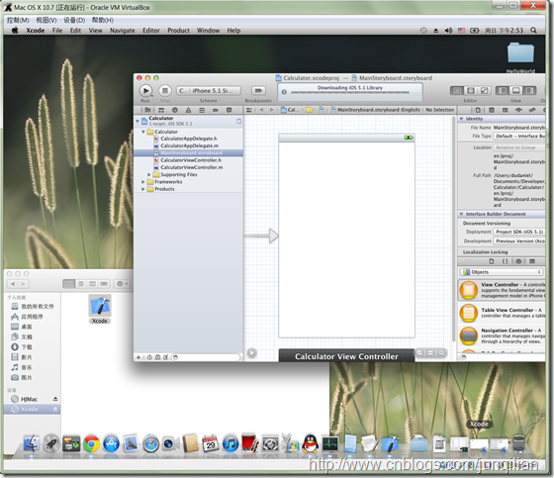Open the related files menu in jump bar
This screenshot has height=478, width=554.
click(249, 110)
